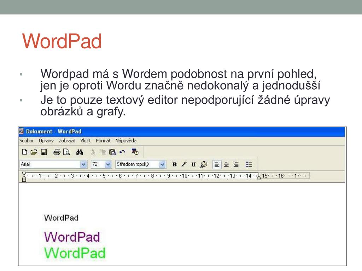Launch Find using the binoculars icon

pyautogui.click(x=80, y=152)
